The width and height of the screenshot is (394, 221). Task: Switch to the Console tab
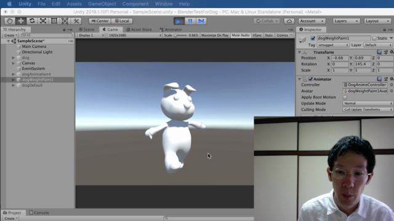tap(39, 213)
